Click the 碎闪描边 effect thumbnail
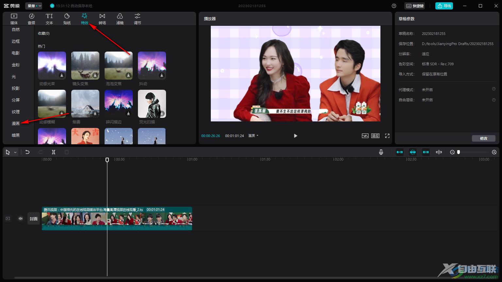This screenshot has height=282, width=502. [x=119, y=104]
